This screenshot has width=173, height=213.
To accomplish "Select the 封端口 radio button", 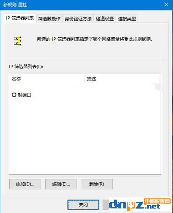I will click(x=14, y=95).
